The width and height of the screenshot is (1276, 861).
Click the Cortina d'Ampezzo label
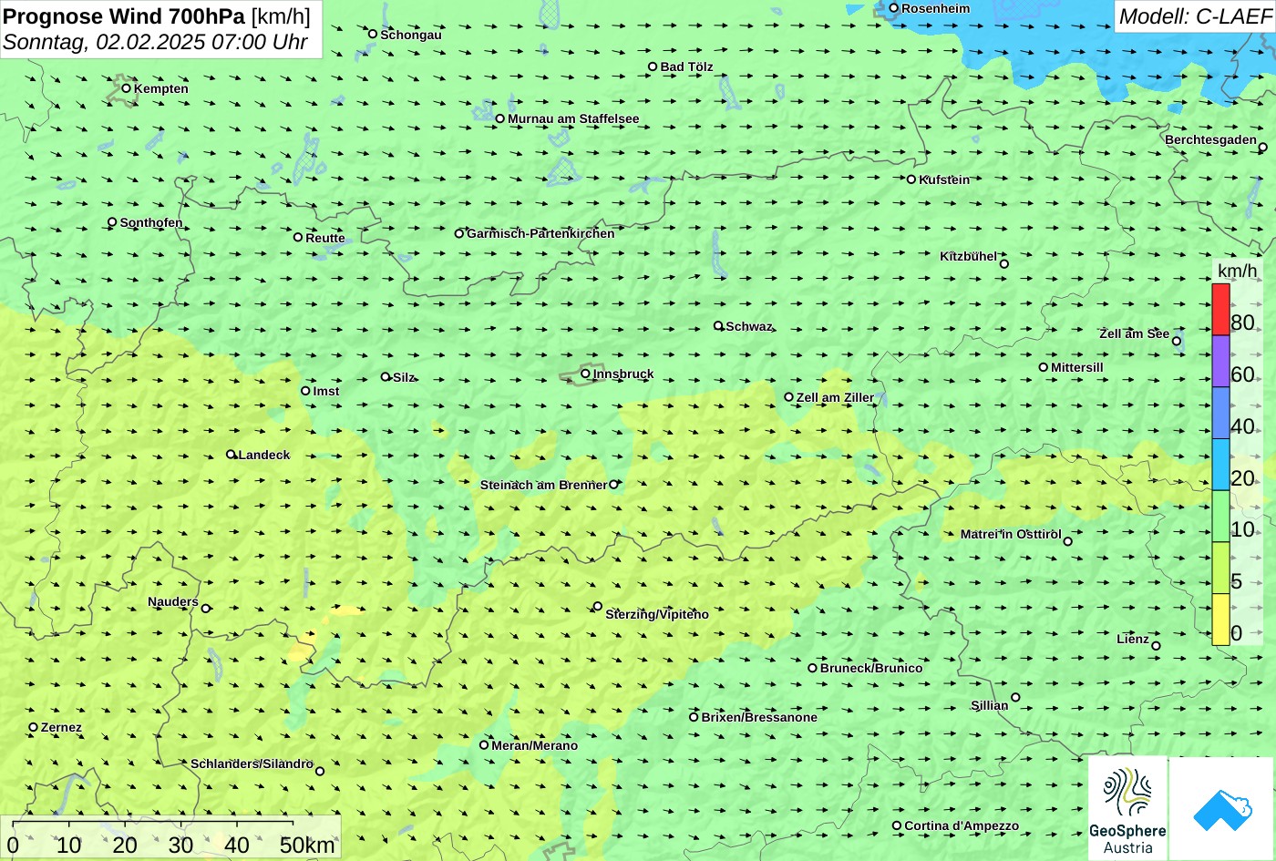tap(962, 825)
